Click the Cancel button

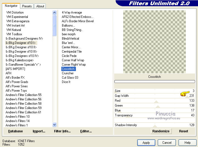[x=167, y=143]
